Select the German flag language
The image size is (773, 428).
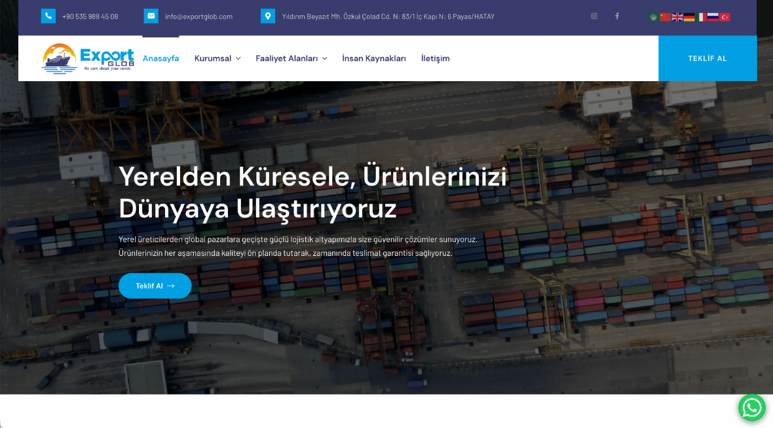click(x=689, y=17)
